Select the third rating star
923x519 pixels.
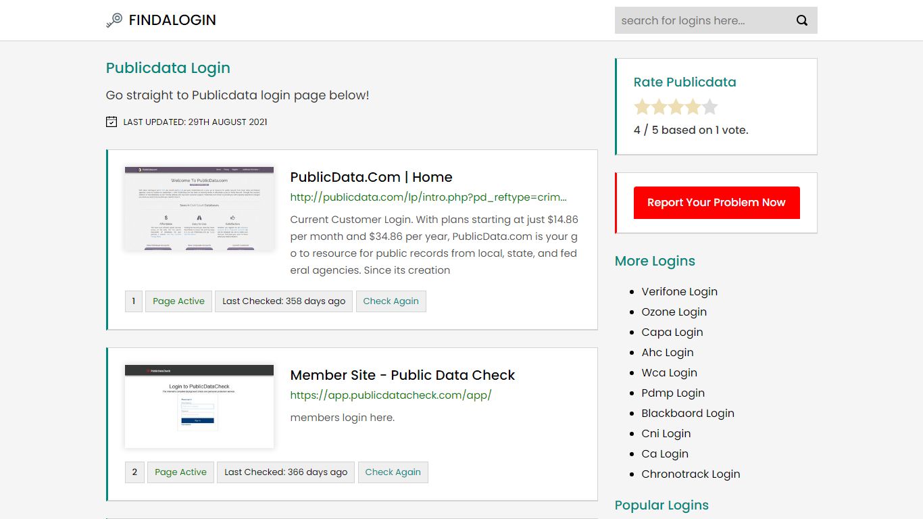click(x=676, y=107)
